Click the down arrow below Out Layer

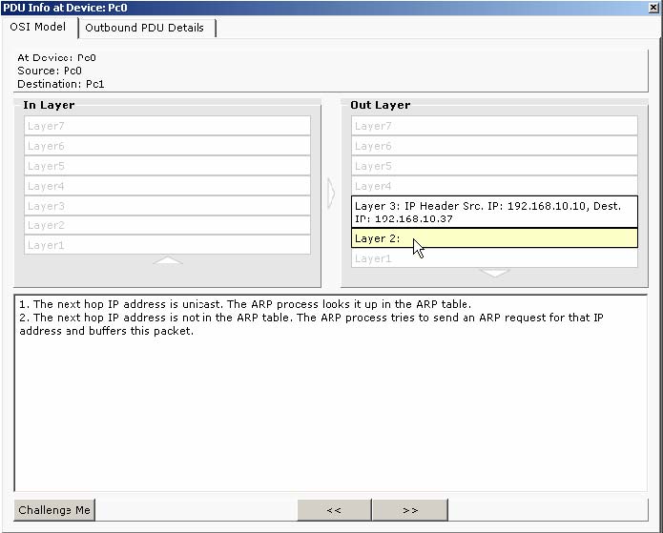(x=494, y=273)
